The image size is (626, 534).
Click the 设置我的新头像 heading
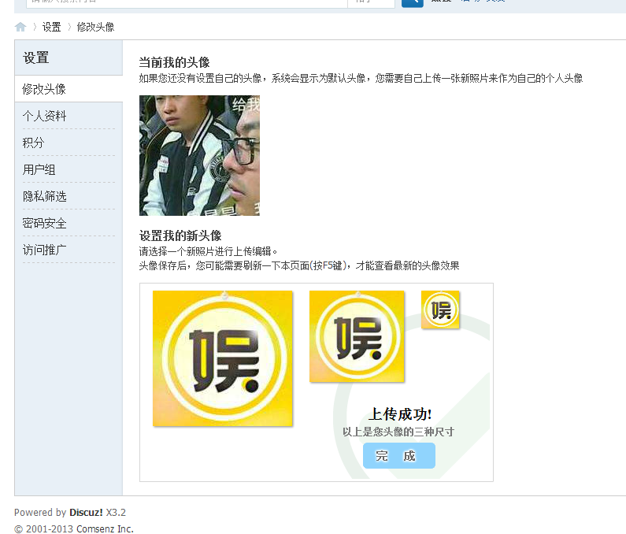click(180, 235)
